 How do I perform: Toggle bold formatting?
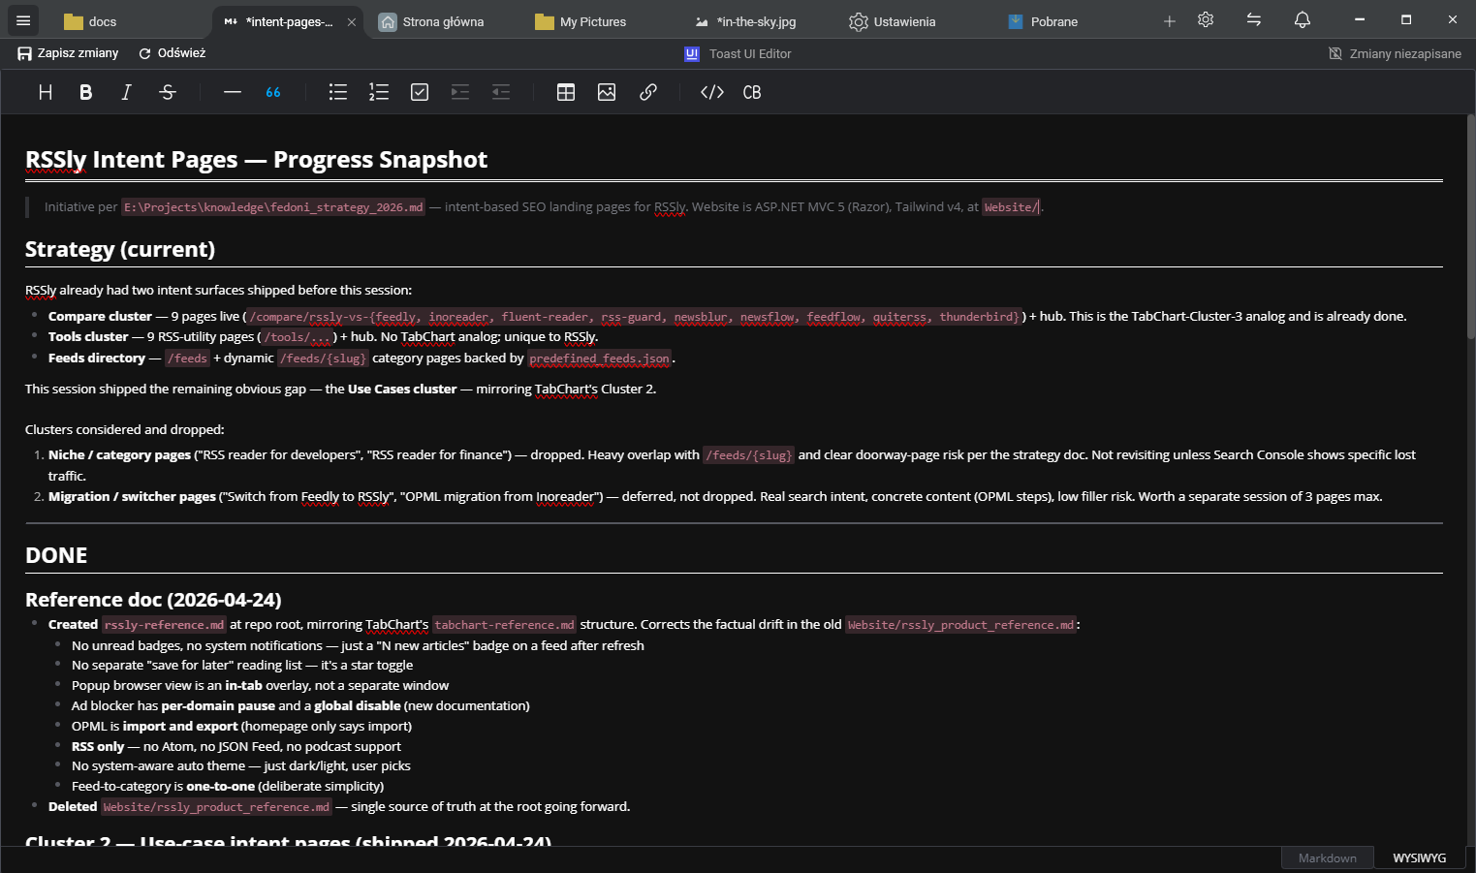[86, 92]
